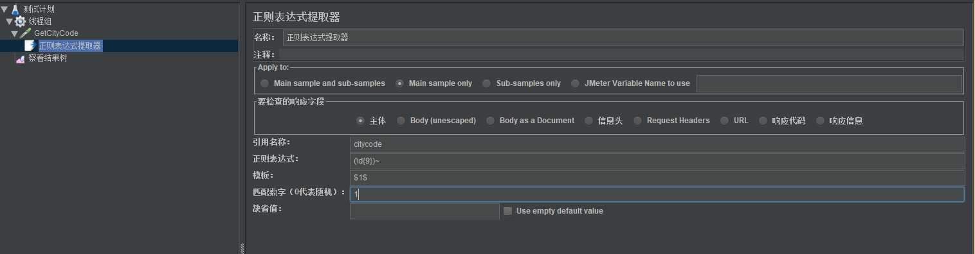Select 测试计划 in the tree
Image resolution: width=975 pixels, height=254 pixels.
click(x=39, y=9)
